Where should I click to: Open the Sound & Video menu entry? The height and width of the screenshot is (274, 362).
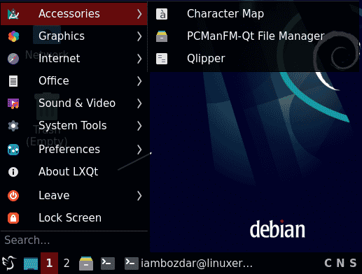click(x=74, y=103)
